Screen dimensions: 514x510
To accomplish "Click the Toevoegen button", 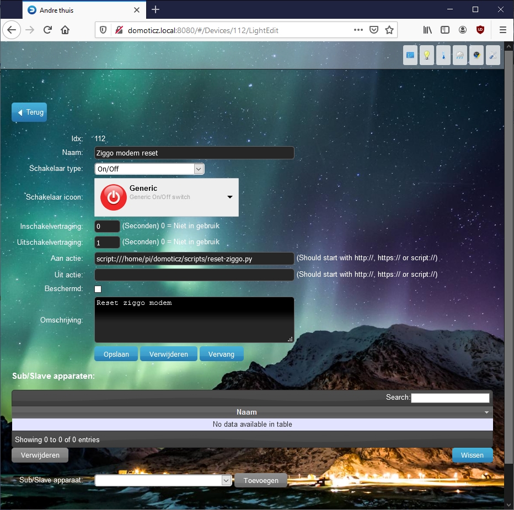I will click(x=261, y=480).
